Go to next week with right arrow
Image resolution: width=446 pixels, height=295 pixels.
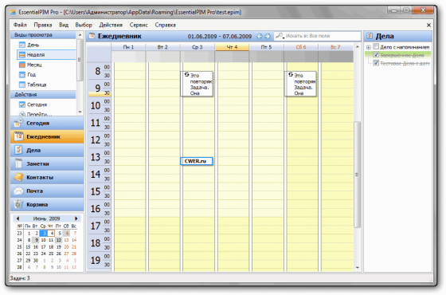coord(267,36)
